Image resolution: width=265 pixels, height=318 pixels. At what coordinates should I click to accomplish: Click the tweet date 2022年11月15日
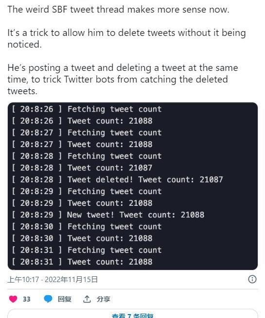click(71, 280)
